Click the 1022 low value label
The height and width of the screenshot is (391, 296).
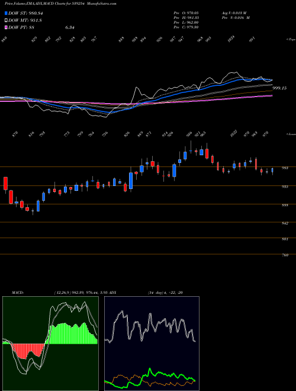tap(234, 133)
